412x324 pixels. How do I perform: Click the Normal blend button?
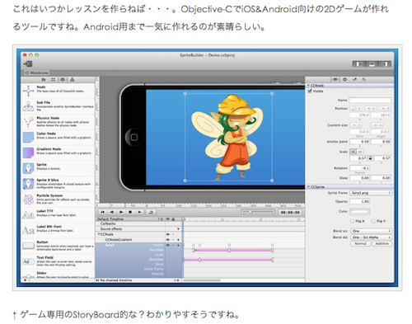click(x=360, y=243)
